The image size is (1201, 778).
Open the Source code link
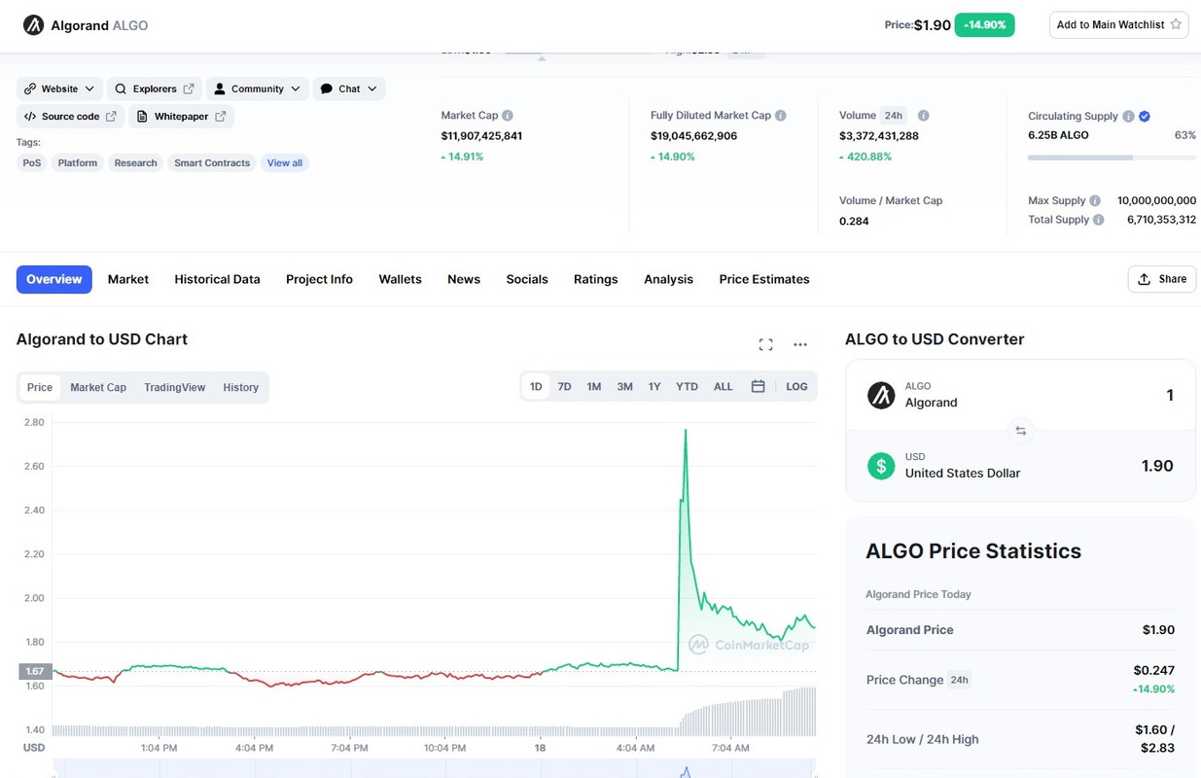pos(69,117)
